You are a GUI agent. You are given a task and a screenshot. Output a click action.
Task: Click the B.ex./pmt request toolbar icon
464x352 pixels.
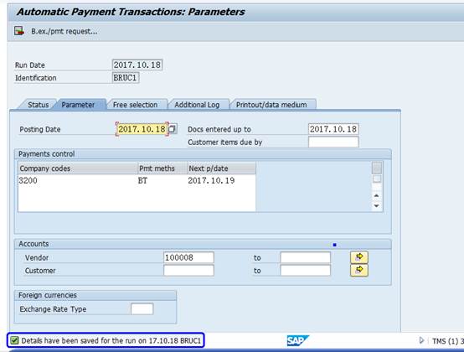pyautogui.click(x=19, y=31)
